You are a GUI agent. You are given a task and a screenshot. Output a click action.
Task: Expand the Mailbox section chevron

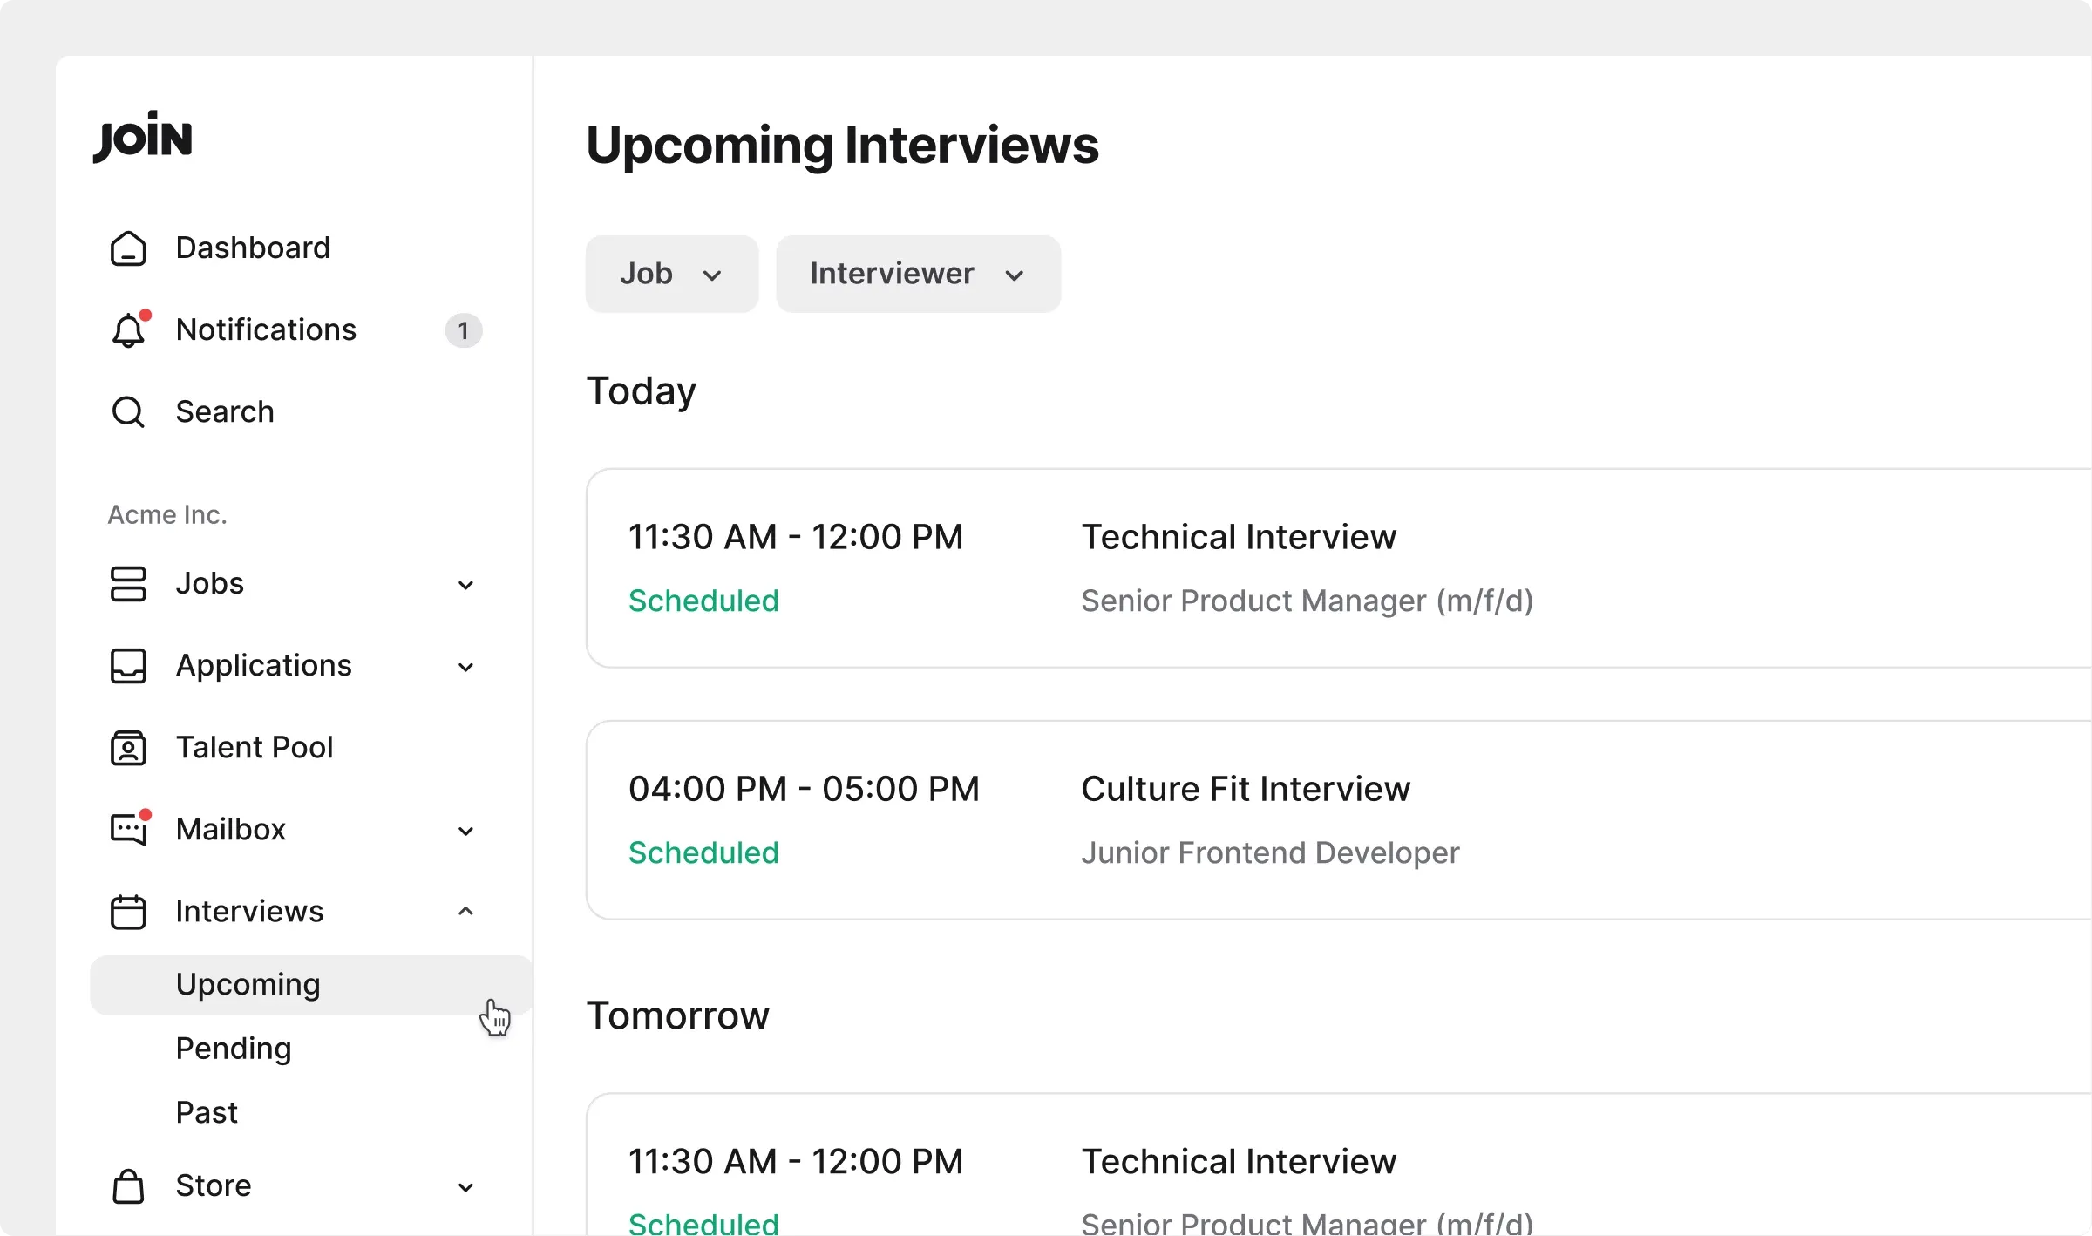coord(466,831)
